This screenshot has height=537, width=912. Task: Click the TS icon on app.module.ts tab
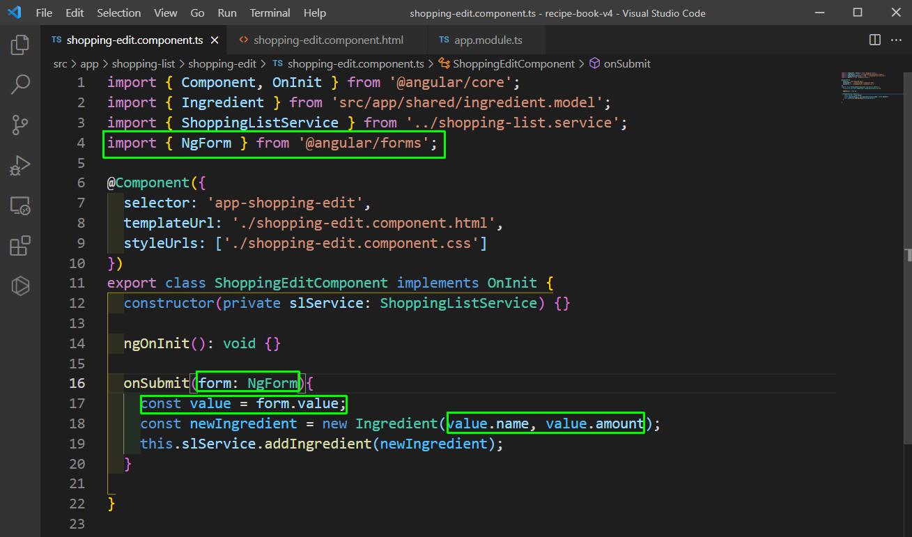click(444, 40)
